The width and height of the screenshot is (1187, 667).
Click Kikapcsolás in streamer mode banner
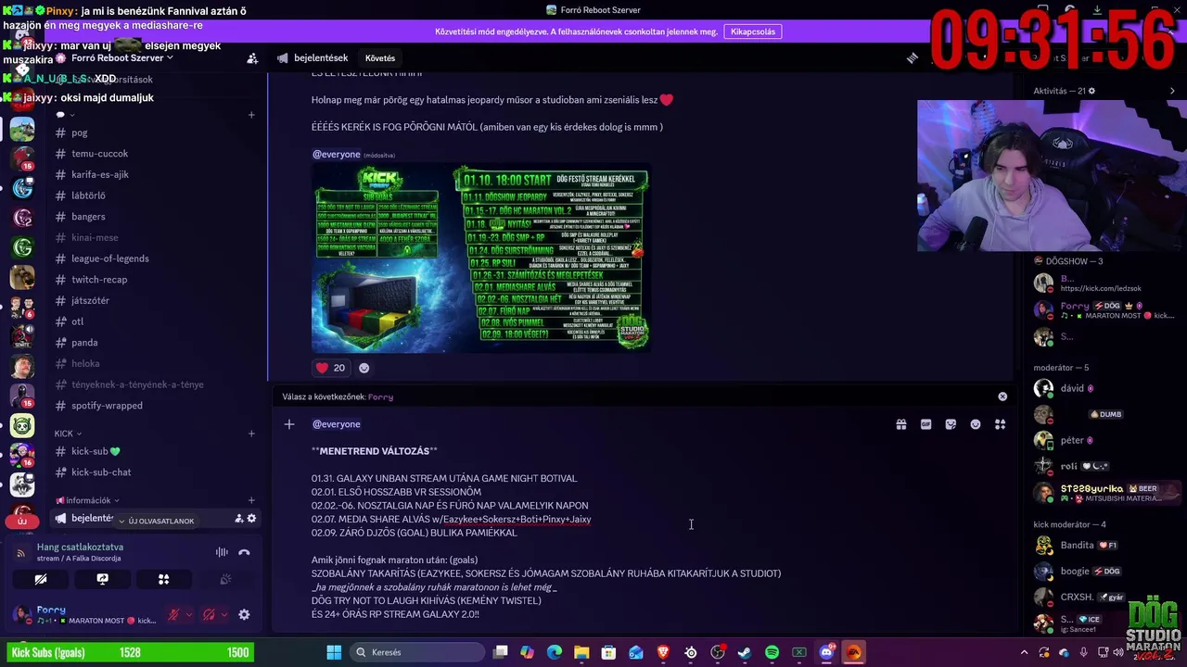[753, 31]
